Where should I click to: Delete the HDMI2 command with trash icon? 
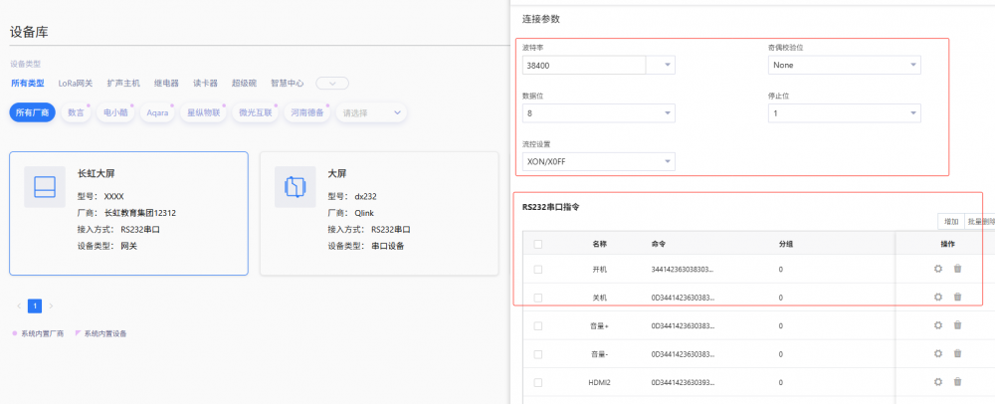[957, 381]
